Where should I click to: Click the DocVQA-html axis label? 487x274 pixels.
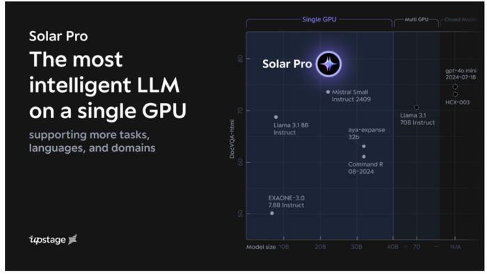coord(232,139)
